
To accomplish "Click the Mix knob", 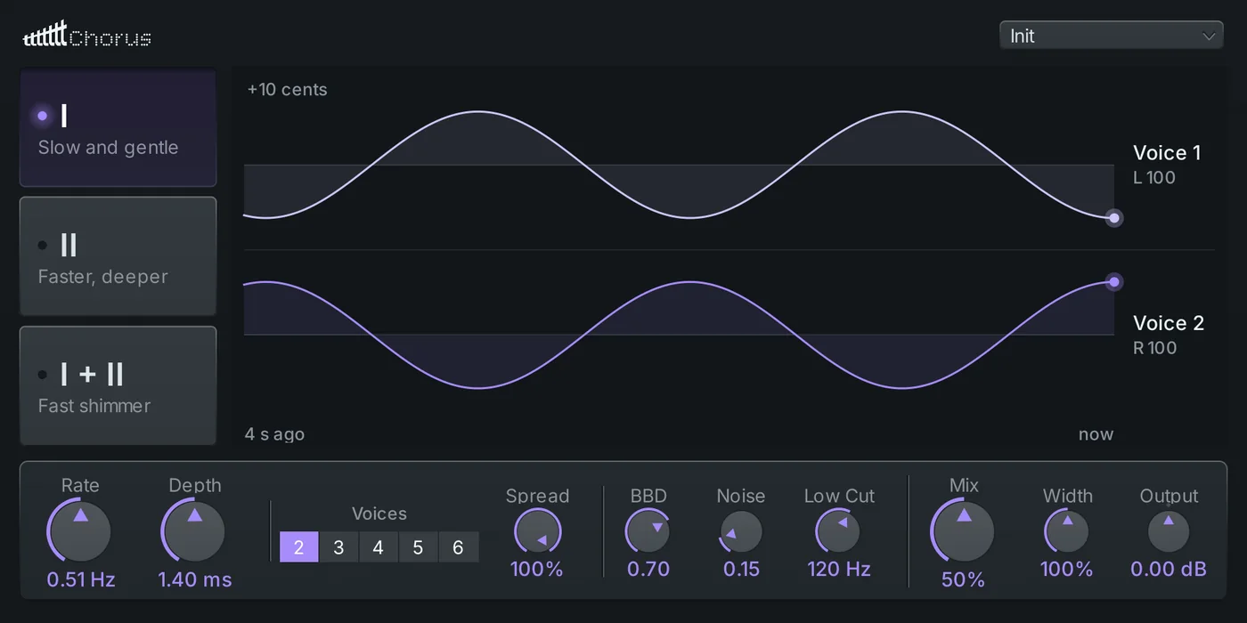I will coord(963,531).
